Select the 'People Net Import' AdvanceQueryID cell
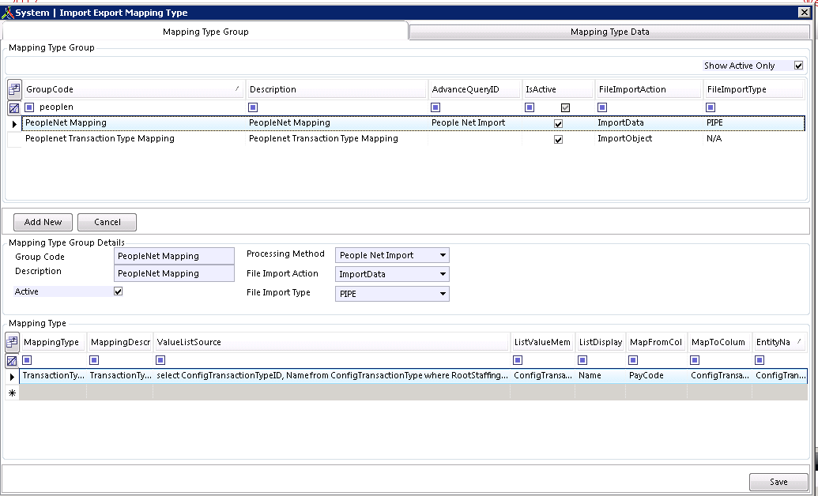 click(x=475, y=123)
